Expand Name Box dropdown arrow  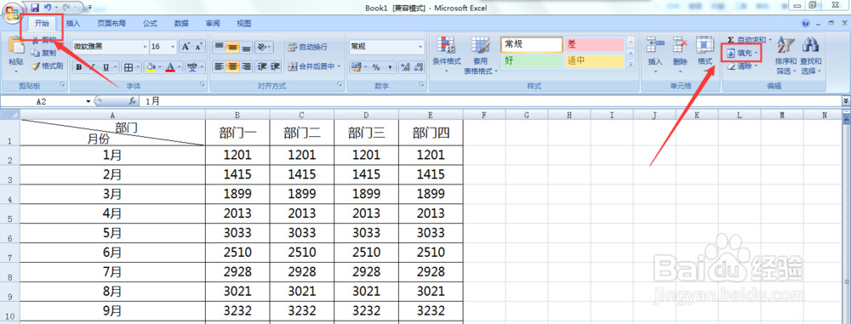coord(88,101)
